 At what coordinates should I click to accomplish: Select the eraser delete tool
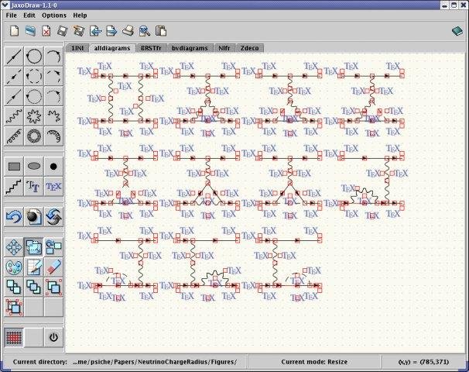53,267
